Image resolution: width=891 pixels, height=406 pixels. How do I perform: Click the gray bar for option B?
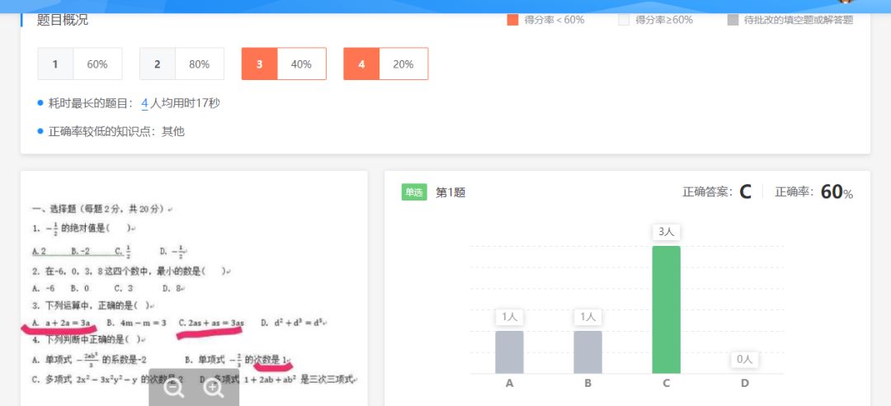click(587, 352)
